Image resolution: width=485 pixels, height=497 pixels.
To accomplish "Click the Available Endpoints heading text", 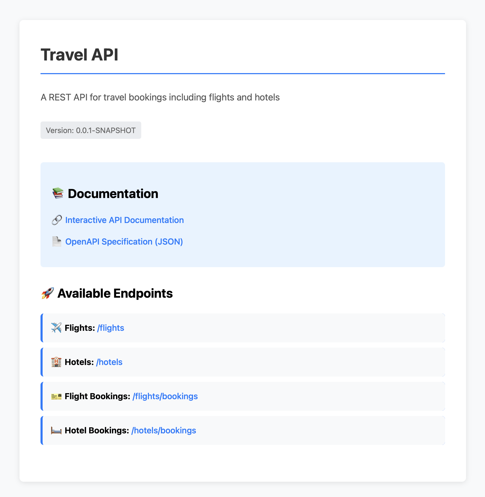I will coord(115,293).
